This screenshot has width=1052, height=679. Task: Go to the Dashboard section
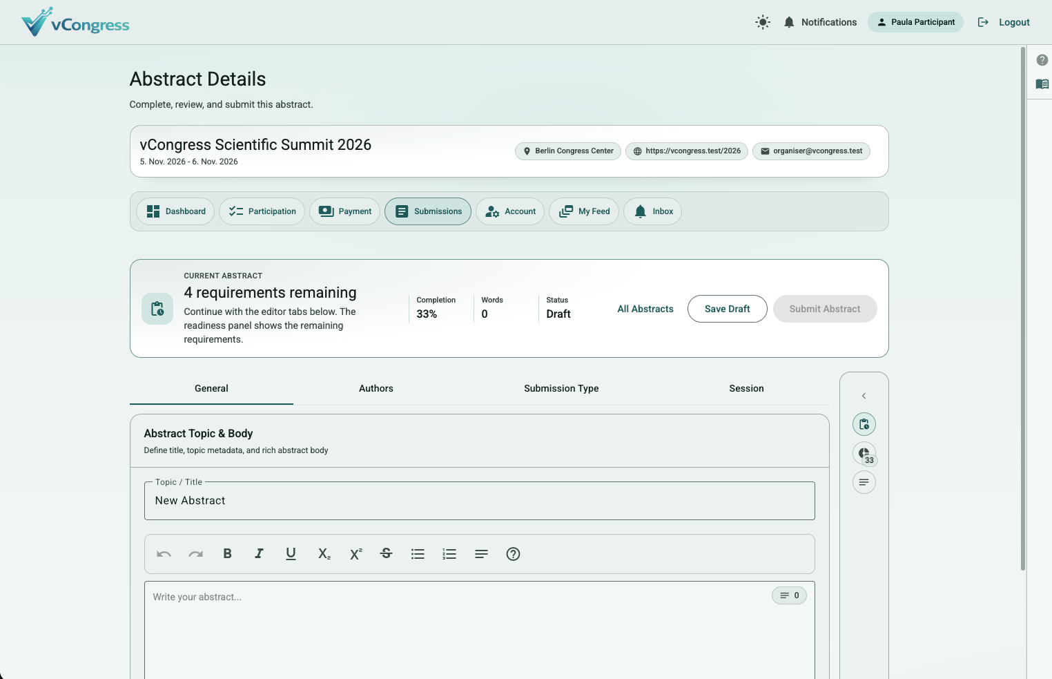pyautogui.click(x=175, y=211)
